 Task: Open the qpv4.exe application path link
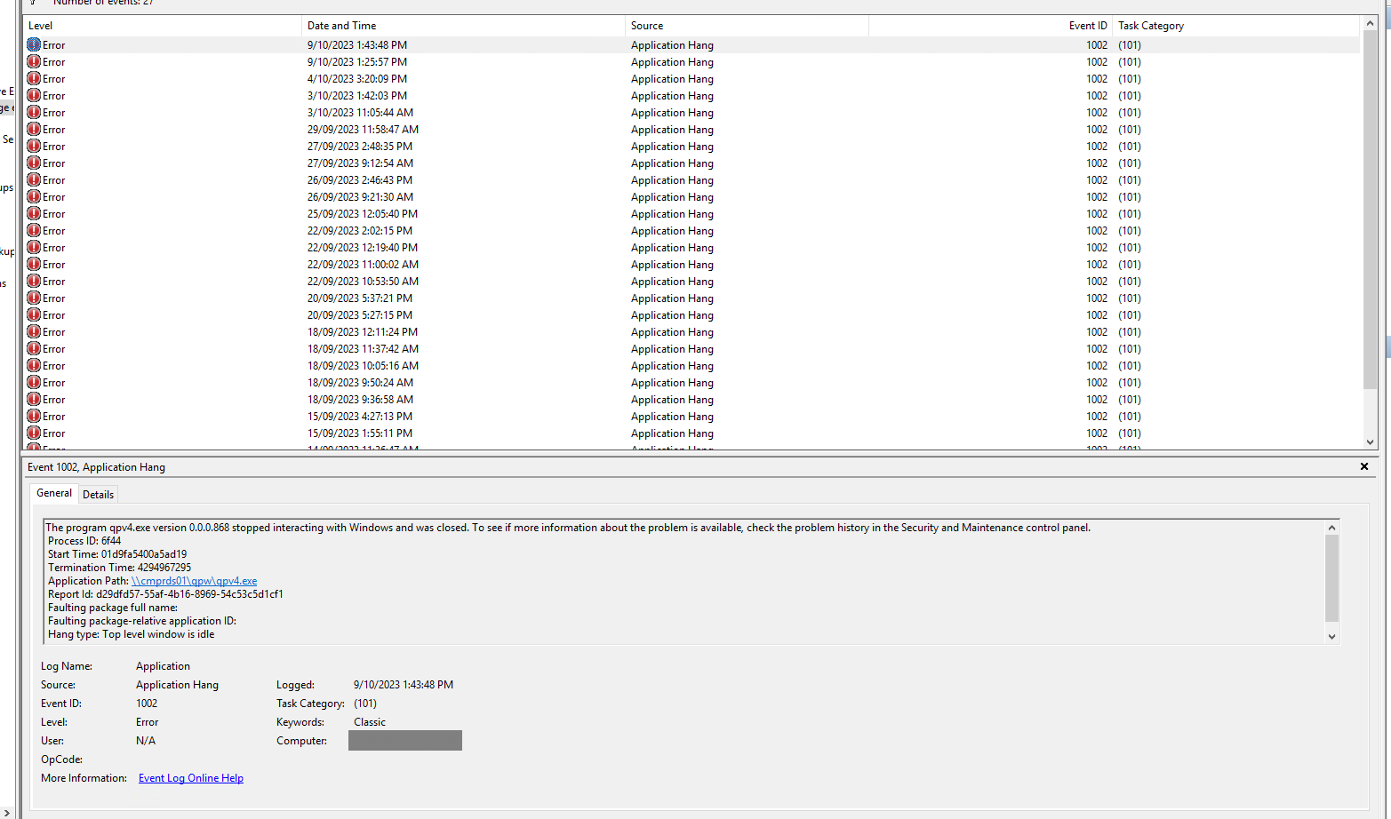194,581
